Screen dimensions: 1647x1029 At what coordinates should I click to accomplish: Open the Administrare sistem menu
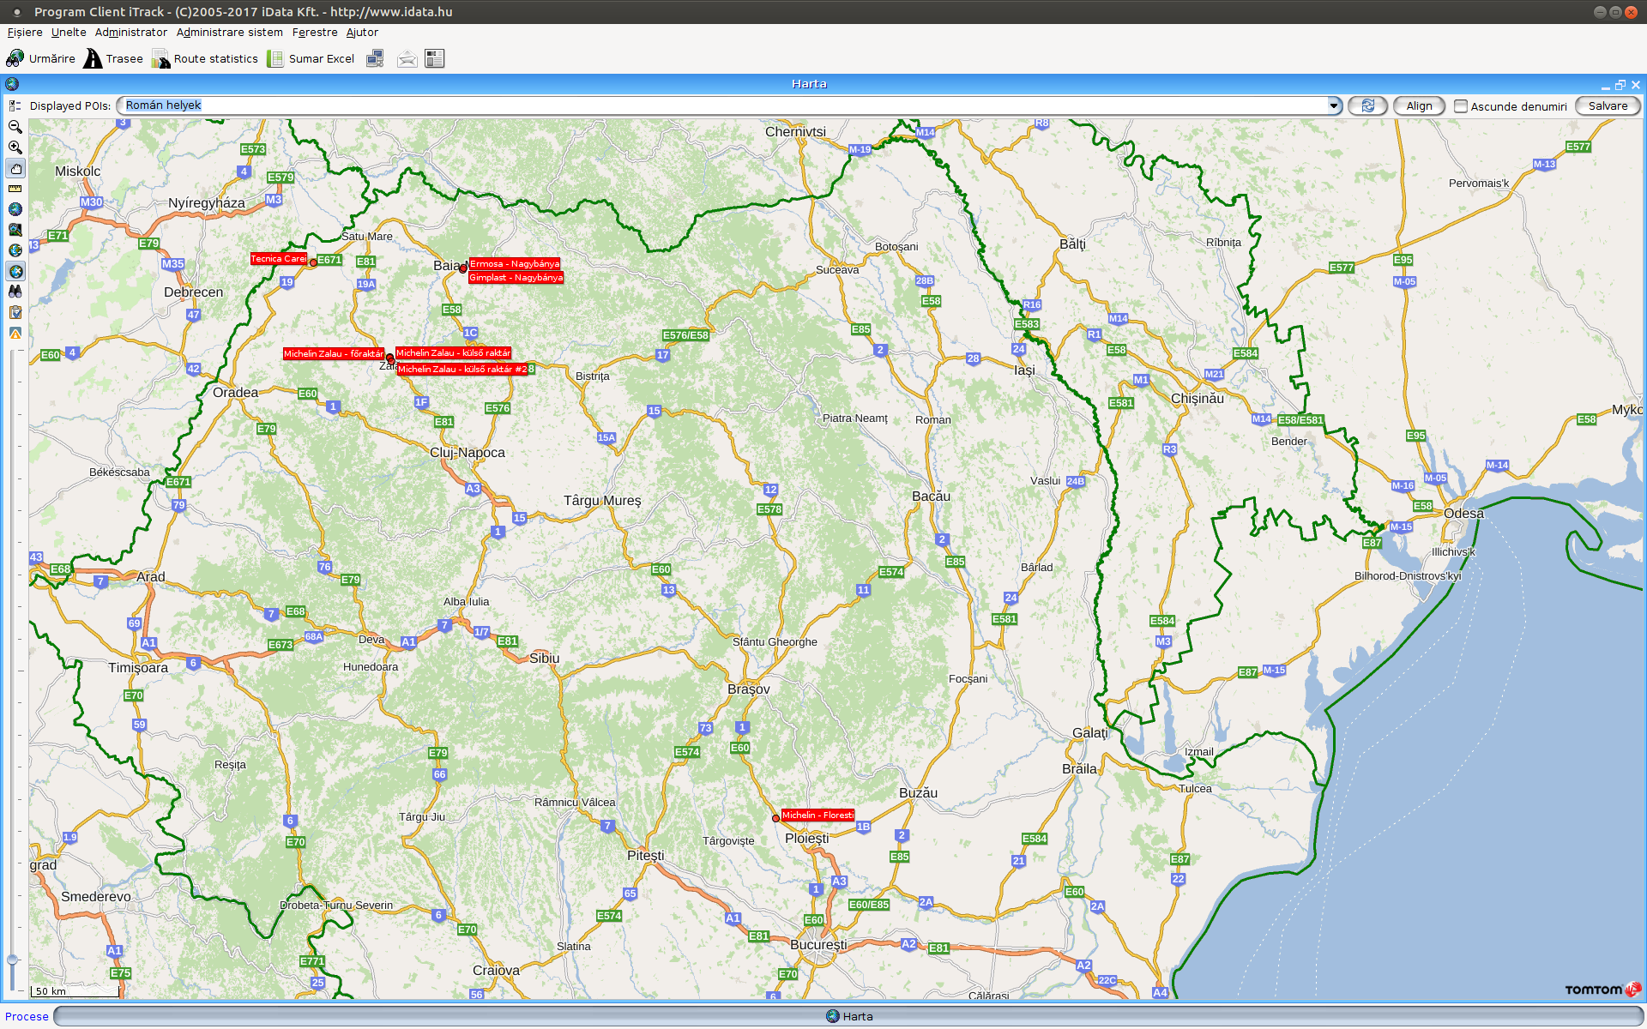coord(229,32)
